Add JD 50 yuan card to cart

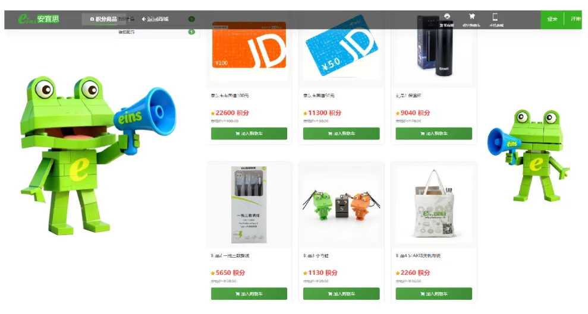click(x=341, y=134)
